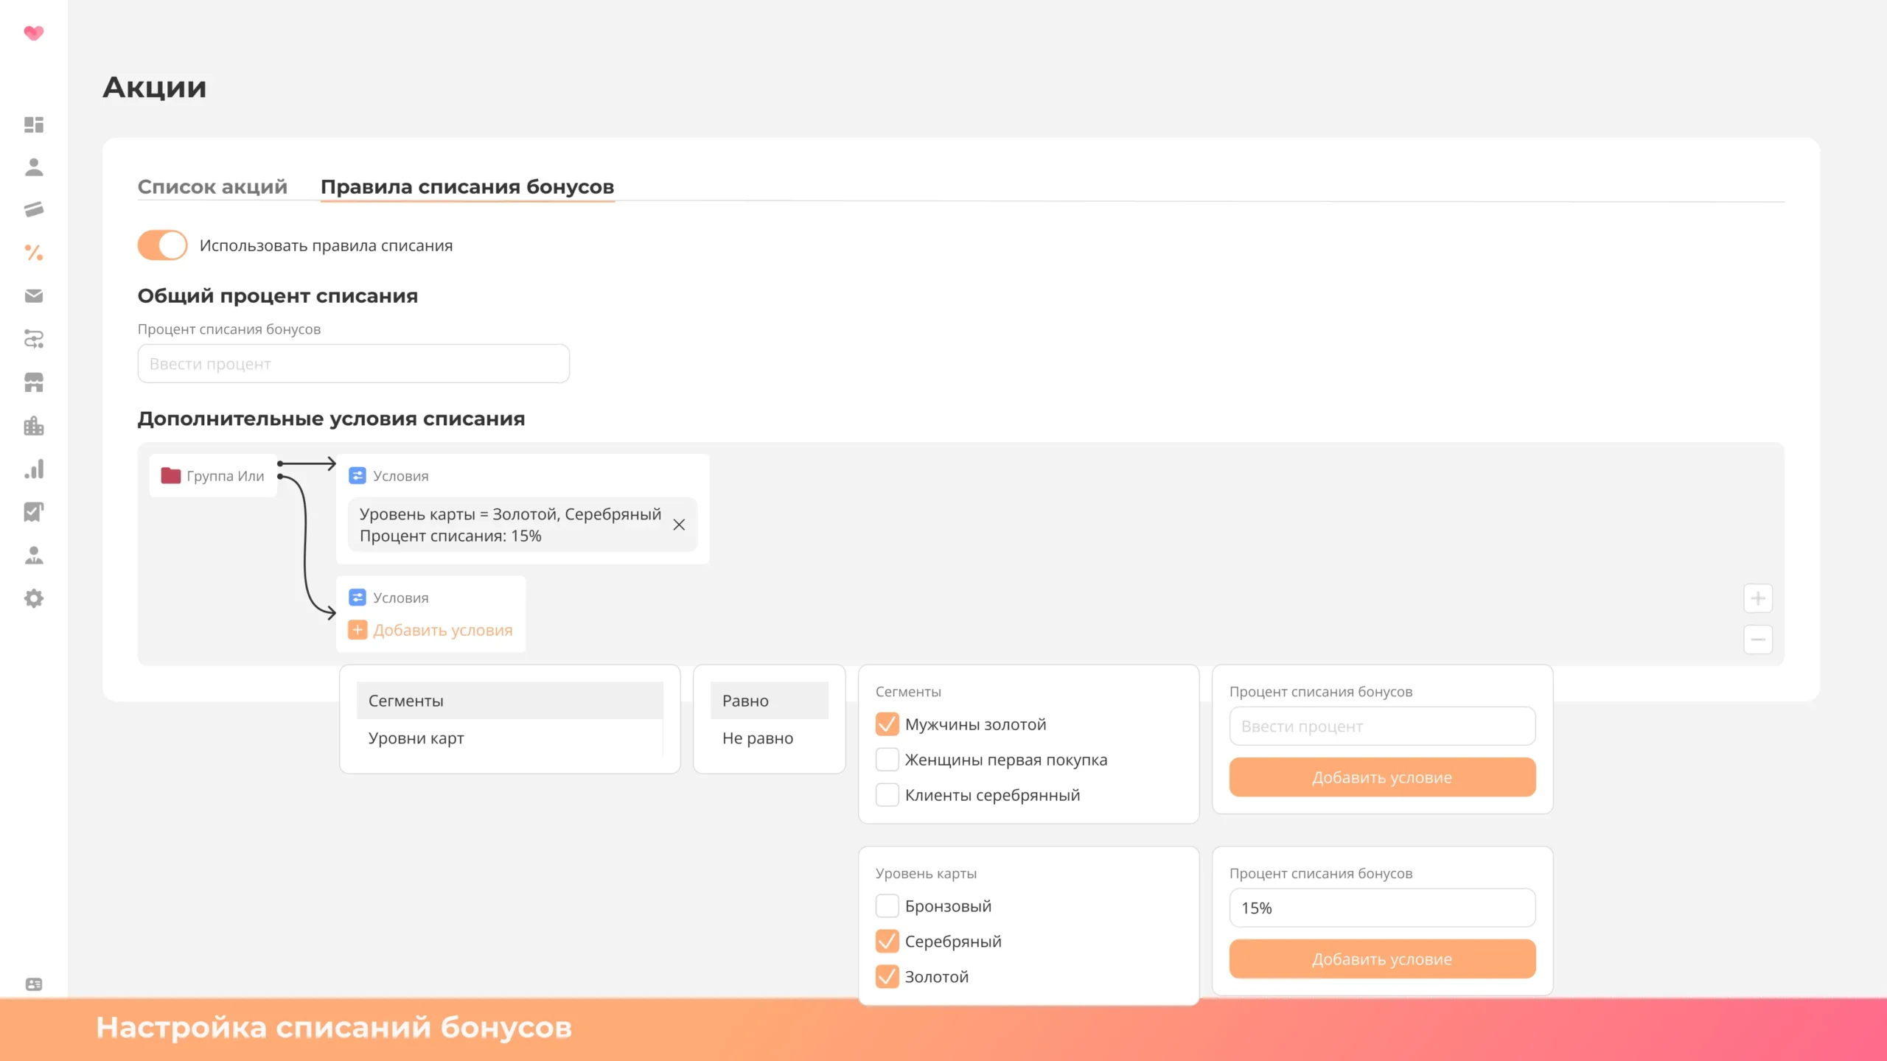This screenshot has width=1887, height=1061.
Task: Remove the Уровень карты condition with X
Action: pyautogui.click(x=679, y=525)
